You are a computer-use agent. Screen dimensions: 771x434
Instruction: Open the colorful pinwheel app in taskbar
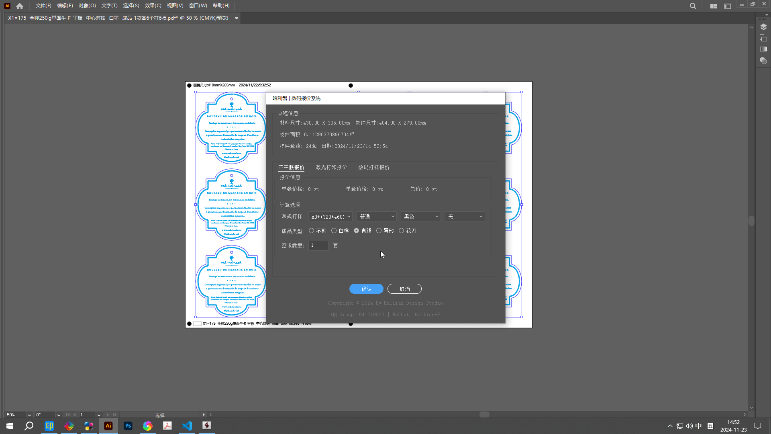click(69, 426)
